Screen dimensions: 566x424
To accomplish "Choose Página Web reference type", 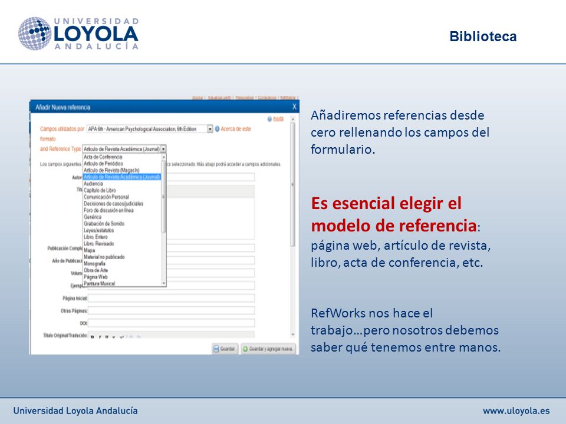I will (x=96, y=277).
